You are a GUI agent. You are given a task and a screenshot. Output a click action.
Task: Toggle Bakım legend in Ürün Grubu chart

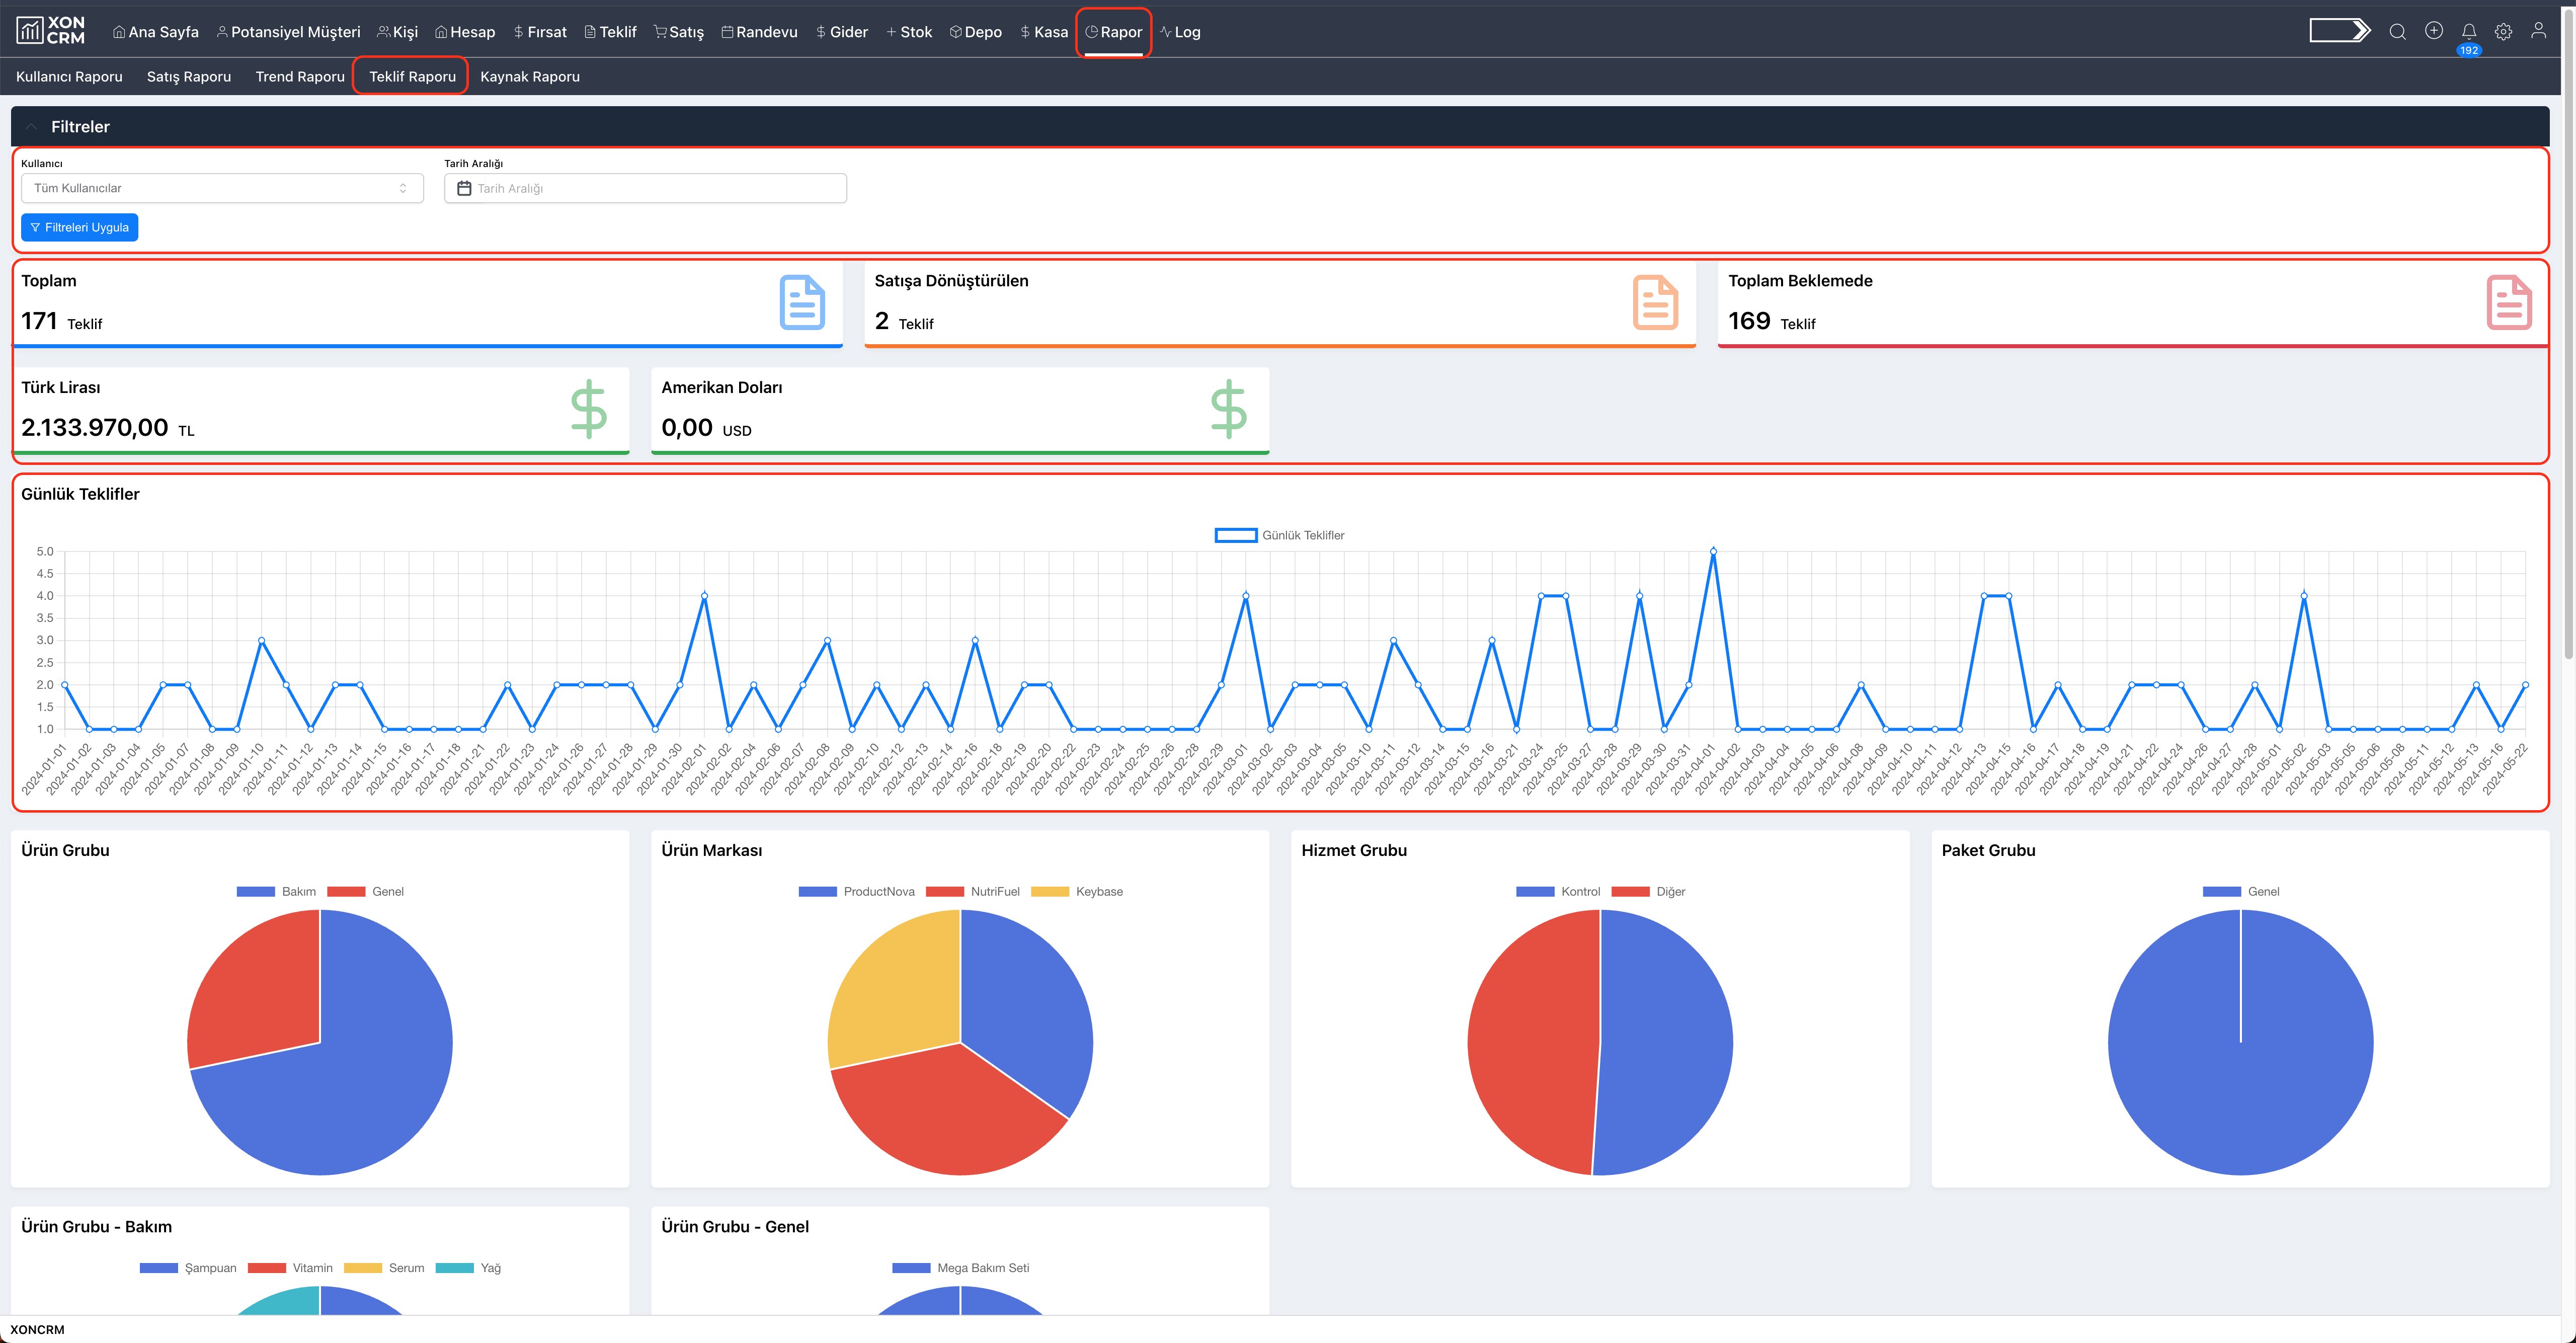pyautogui.click(x=276, y=891)
